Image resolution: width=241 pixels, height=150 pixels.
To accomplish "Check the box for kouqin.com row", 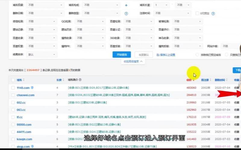I will point(13,139).
